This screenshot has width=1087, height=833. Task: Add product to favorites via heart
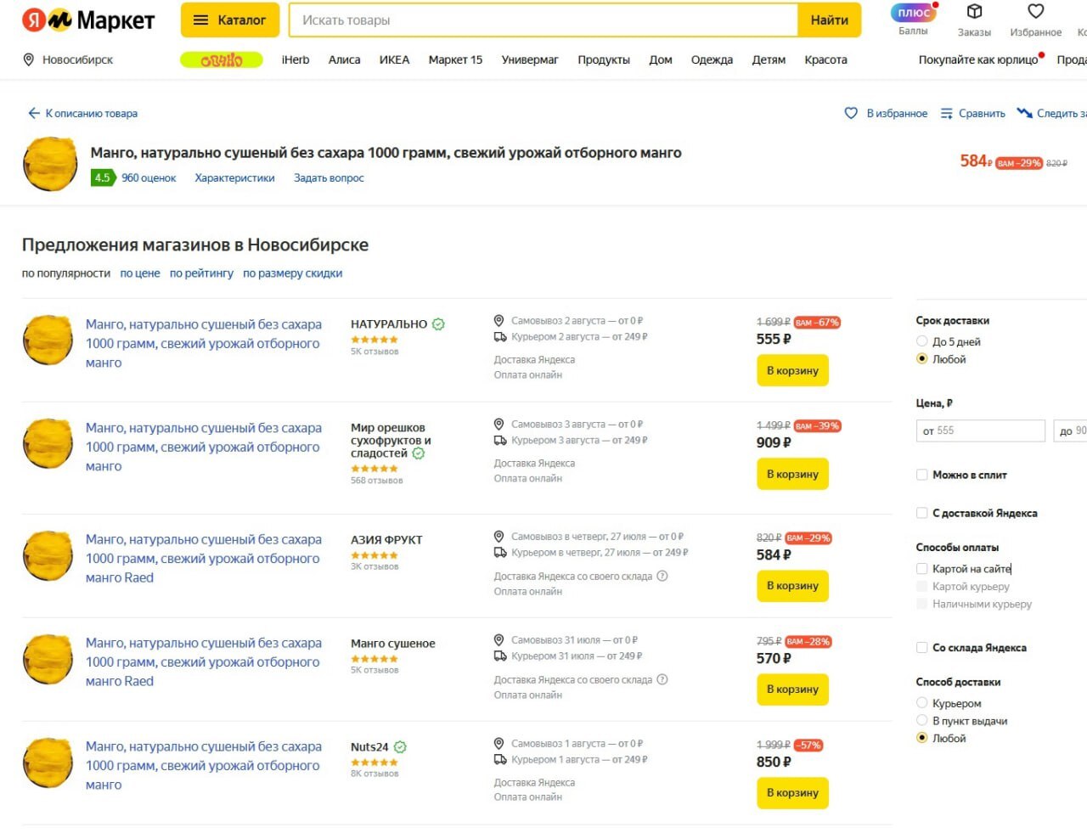point(851,113)
